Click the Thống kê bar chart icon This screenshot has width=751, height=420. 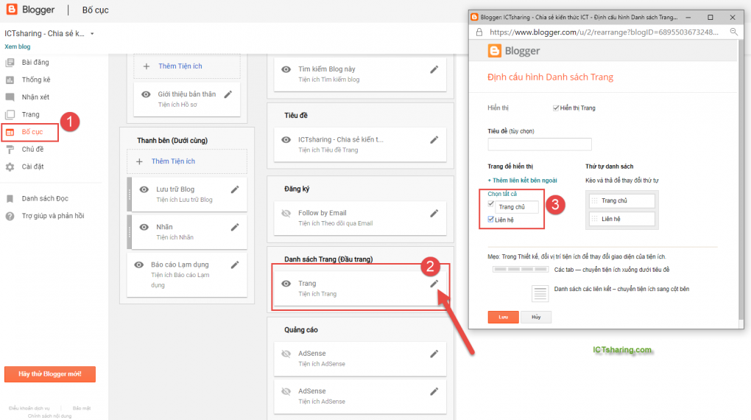(x=10, y=80)
